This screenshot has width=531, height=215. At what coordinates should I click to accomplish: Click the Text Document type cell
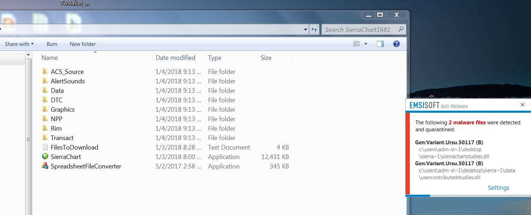[x=229, y=147]
